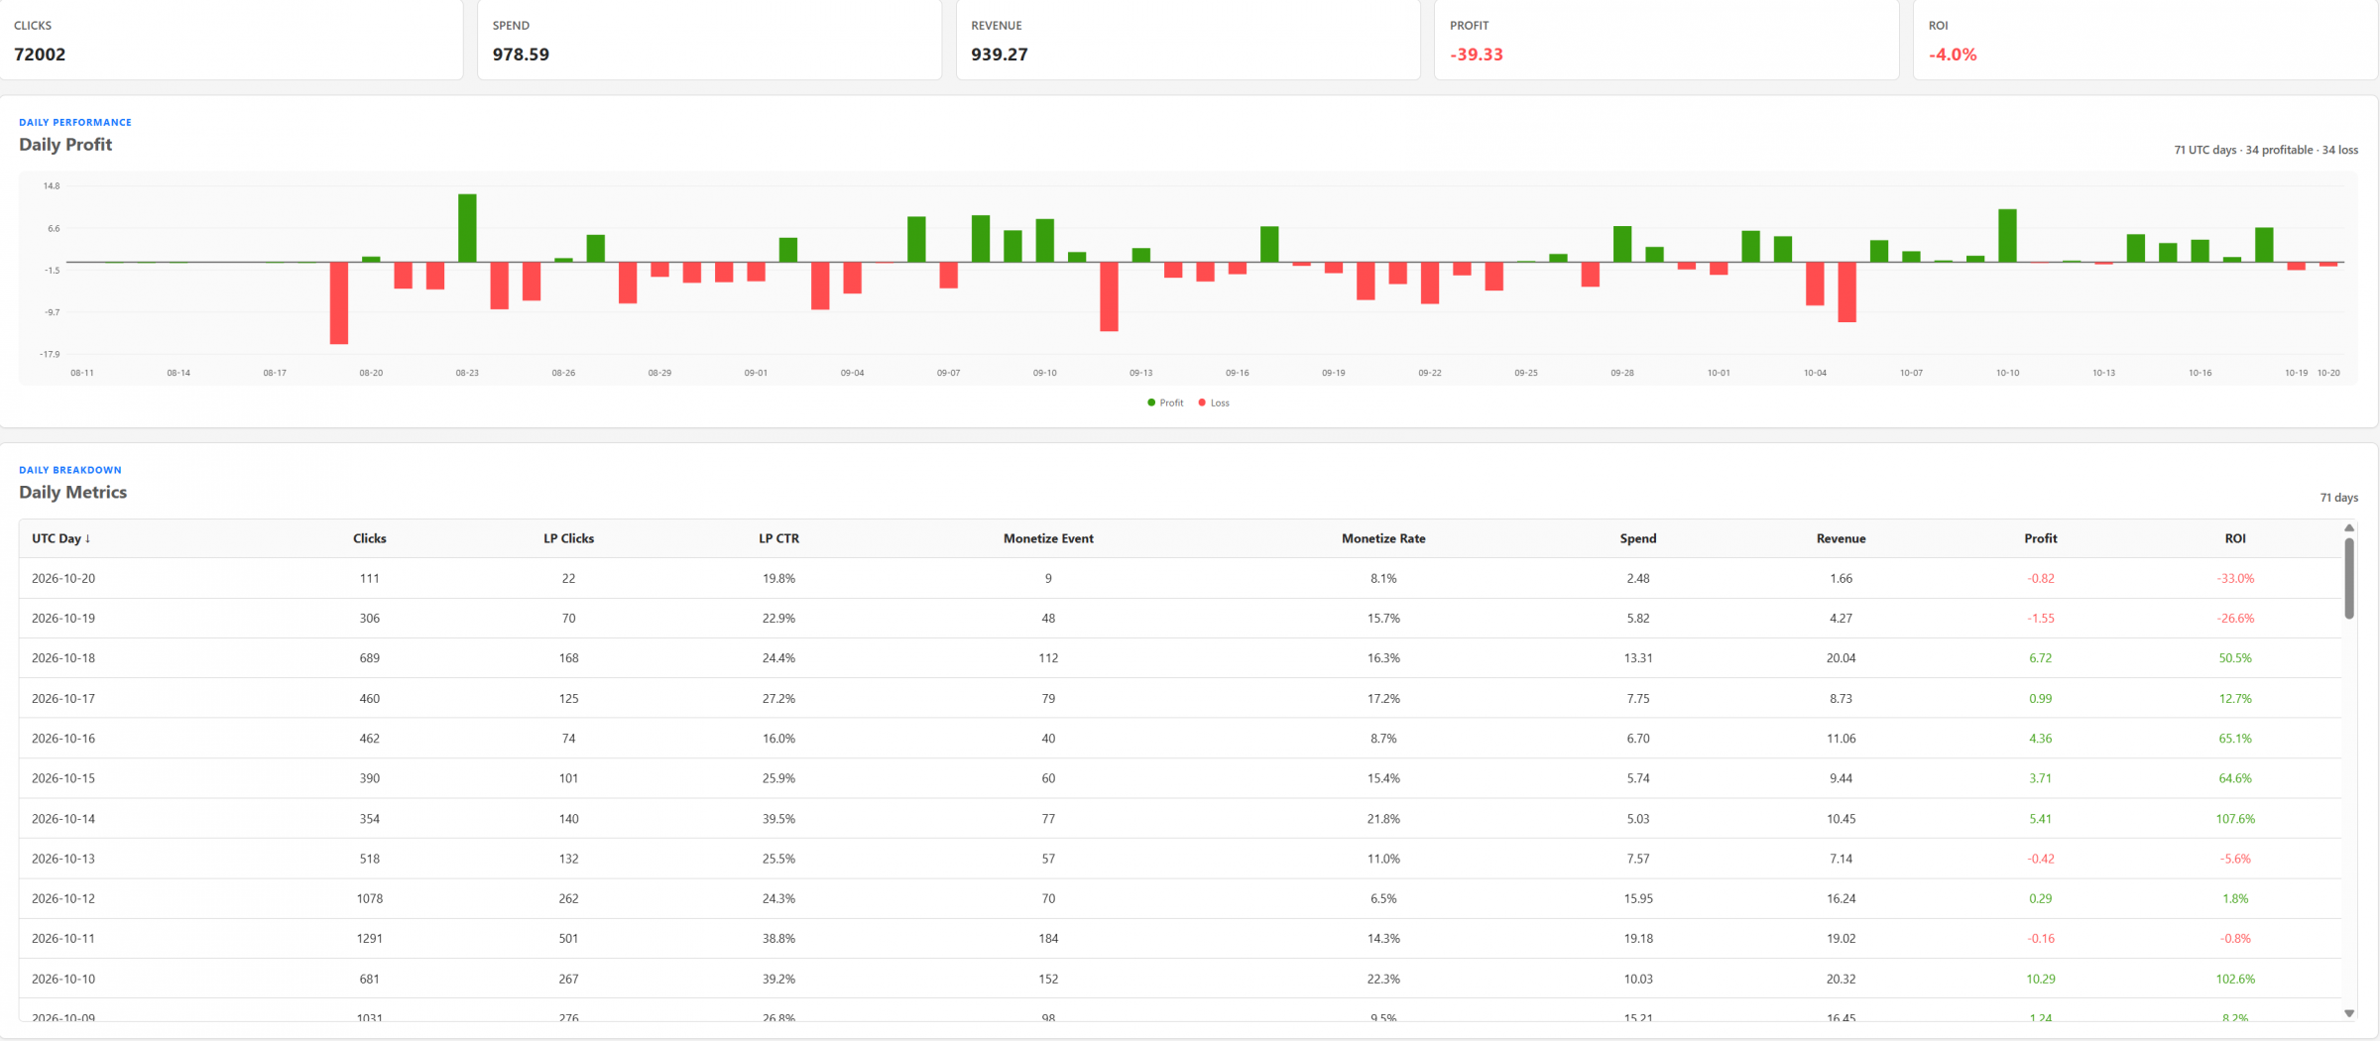
Task: Sort table by LP CTR column header
Action: (x=778, y=538)
